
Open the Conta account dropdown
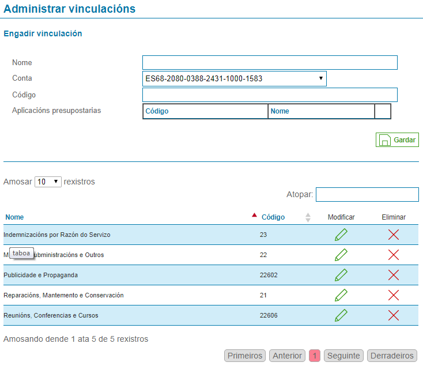[x=234, y=78]
